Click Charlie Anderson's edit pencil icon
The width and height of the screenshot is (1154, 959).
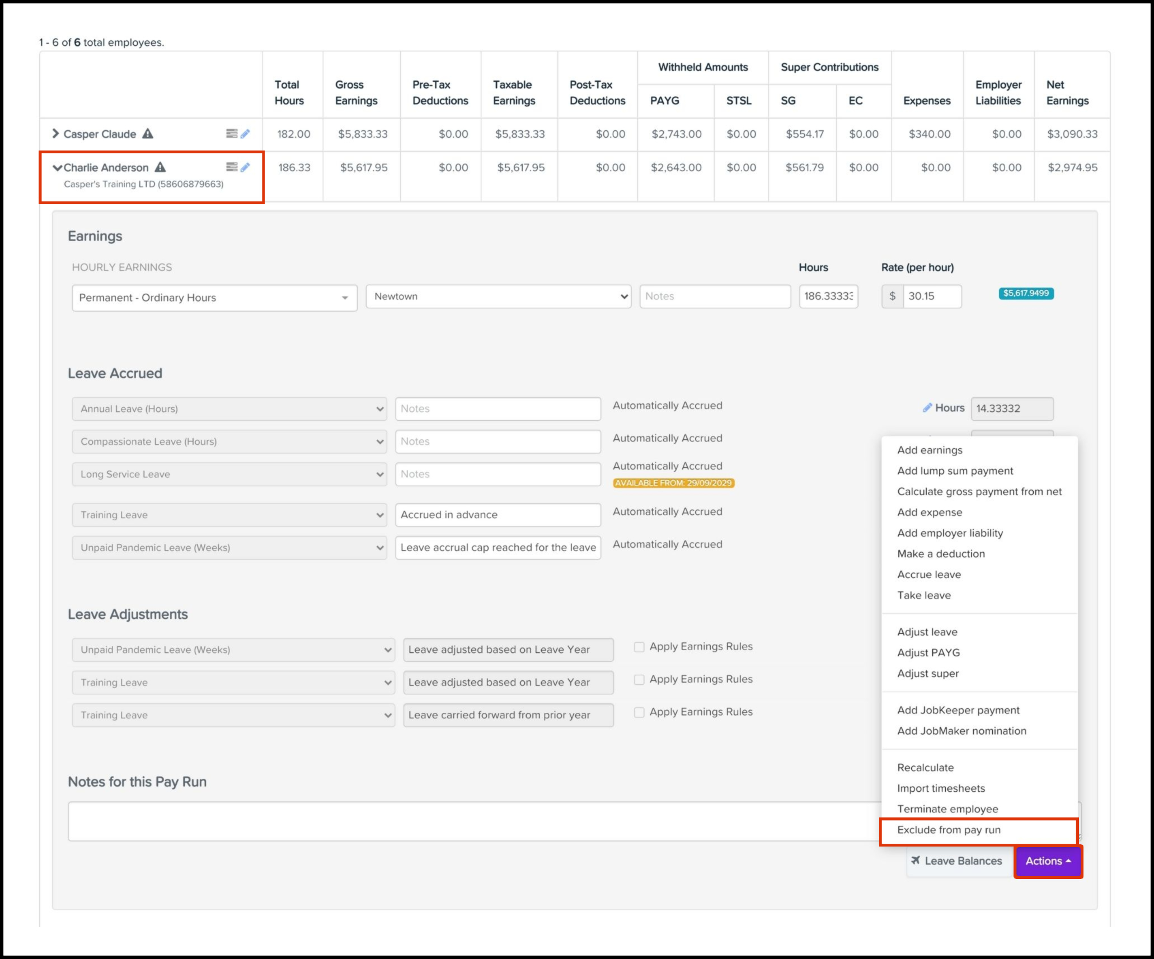coord(245,167)
